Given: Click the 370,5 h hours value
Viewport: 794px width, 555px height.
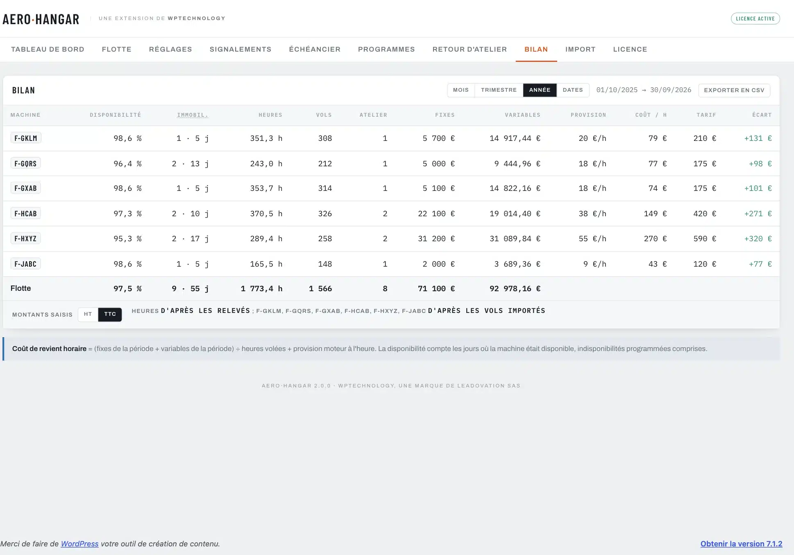Looking at the screenshot, I should pyautogui.click(x=266, y=213).
